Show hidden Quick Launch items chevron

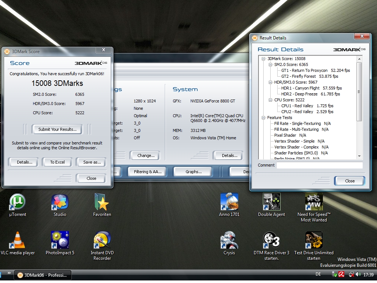point(9,273)
